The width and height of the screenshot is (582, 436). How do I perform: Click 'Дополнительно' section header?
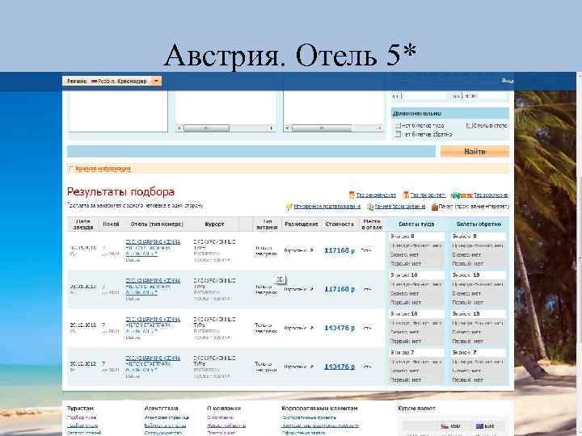[450, 114]
